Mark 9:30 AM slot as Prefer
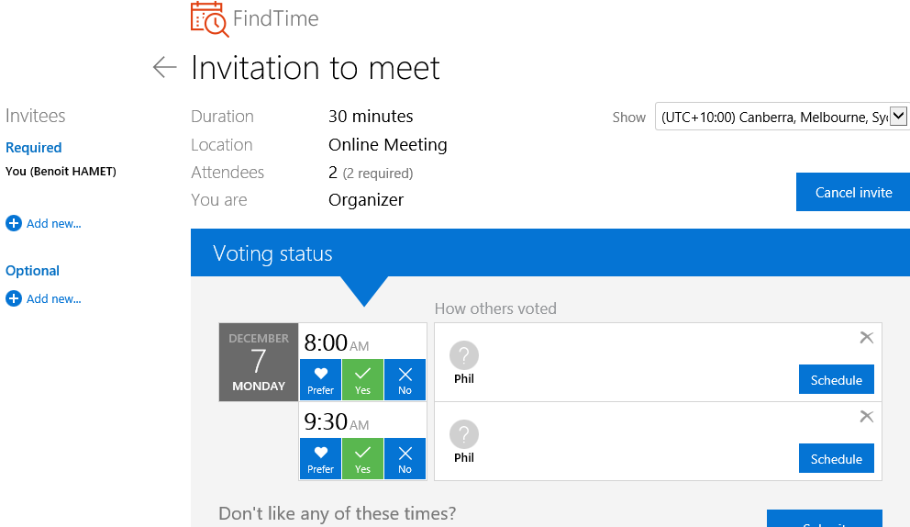Screen dimensions: 910x527 [320, 459]
